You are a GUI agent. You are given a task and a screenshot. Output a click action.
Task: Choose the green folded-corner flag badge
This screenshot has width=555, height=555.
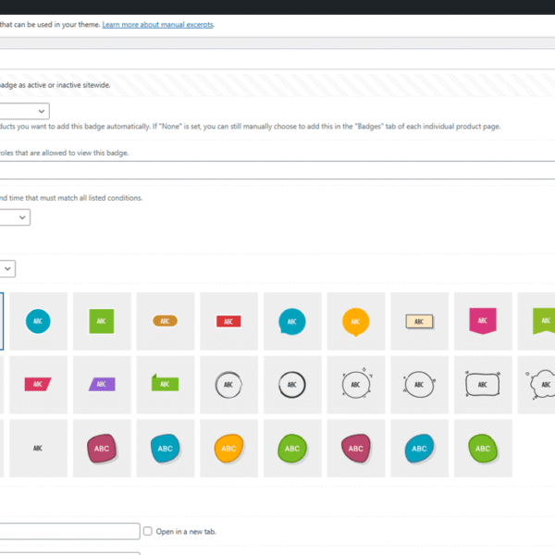(165, 384)
